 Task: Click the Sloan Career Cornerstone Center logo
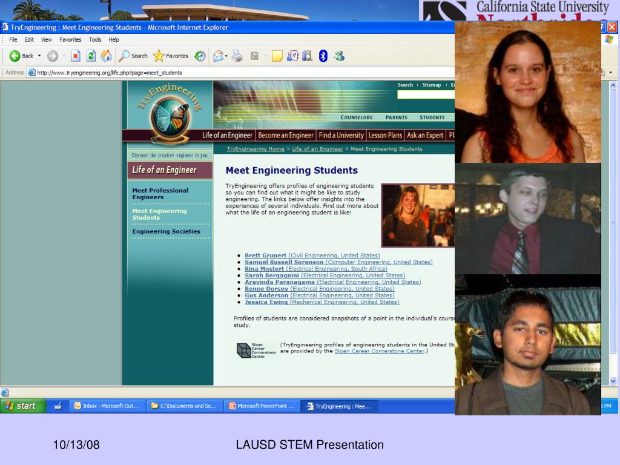point(256,351)
